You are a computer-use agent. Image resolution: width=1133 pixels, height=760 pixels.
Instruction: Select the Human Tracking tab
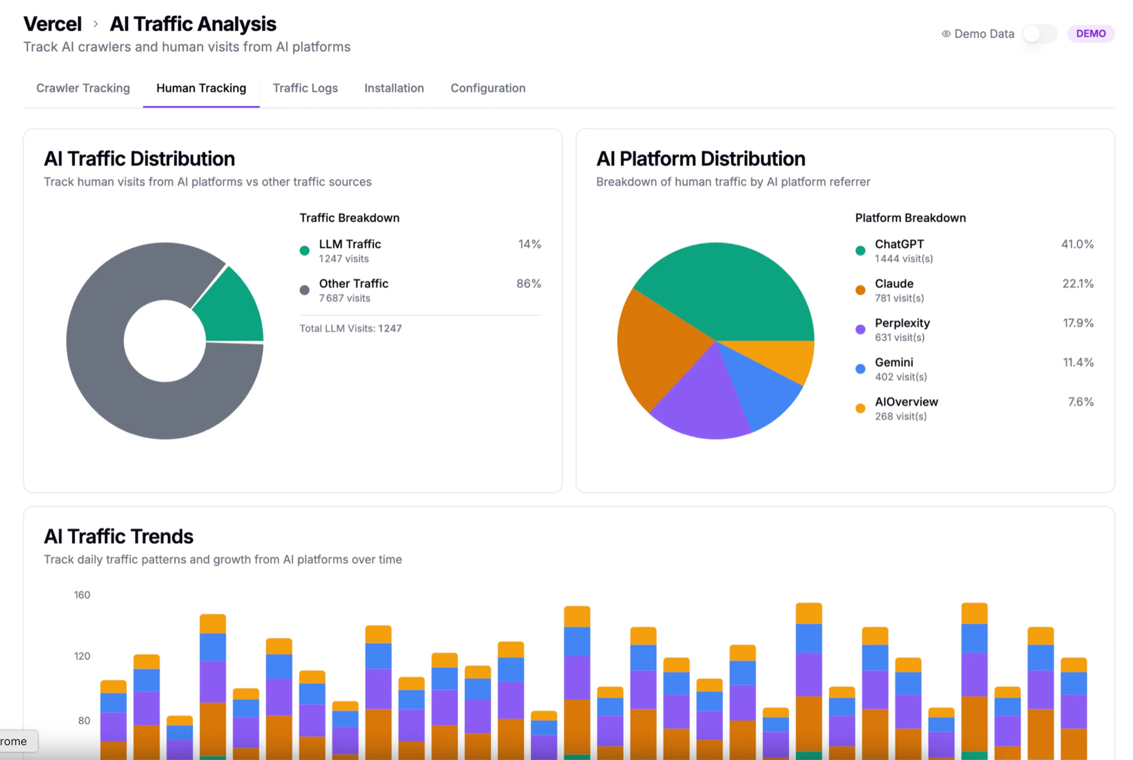tap(201, 88)
